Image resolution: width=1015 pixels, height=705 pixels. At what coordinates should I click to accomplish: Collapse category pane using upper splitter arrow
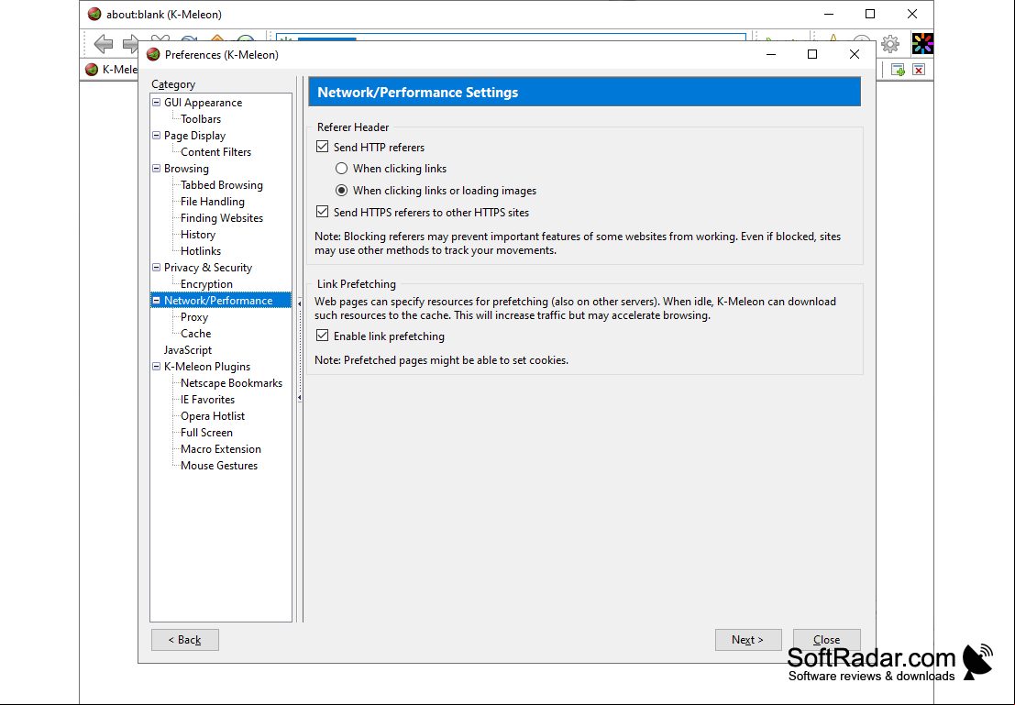299,303
